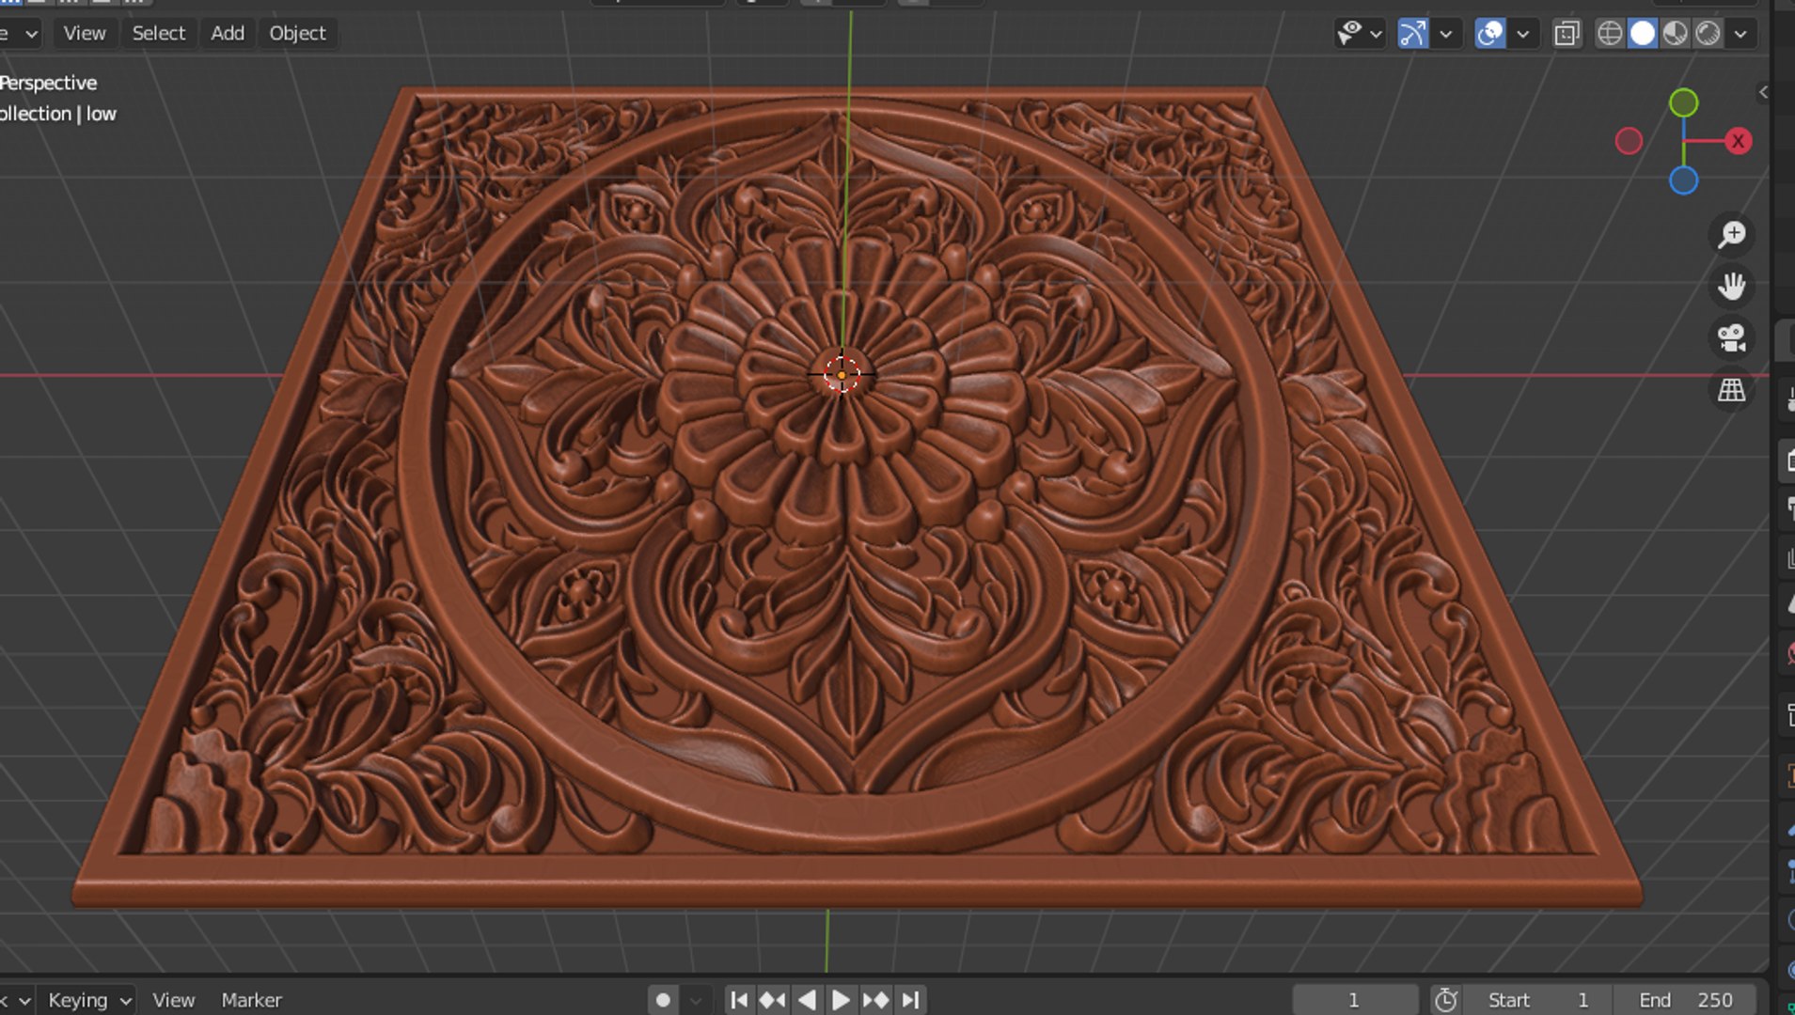Click the blue Z axis gizmo circle
This screenshot has height=1015, width=1795.
point(1683,180)
